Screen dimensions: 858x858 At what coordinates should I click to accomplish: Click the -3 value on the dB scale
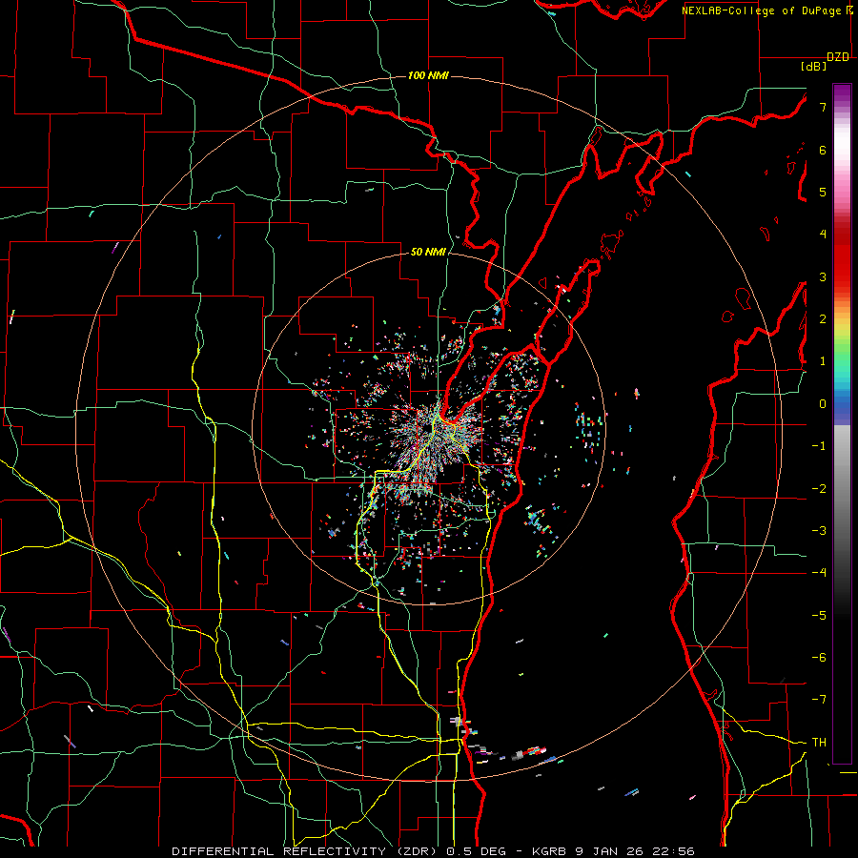pyautogui.click(x=819, y=531)
